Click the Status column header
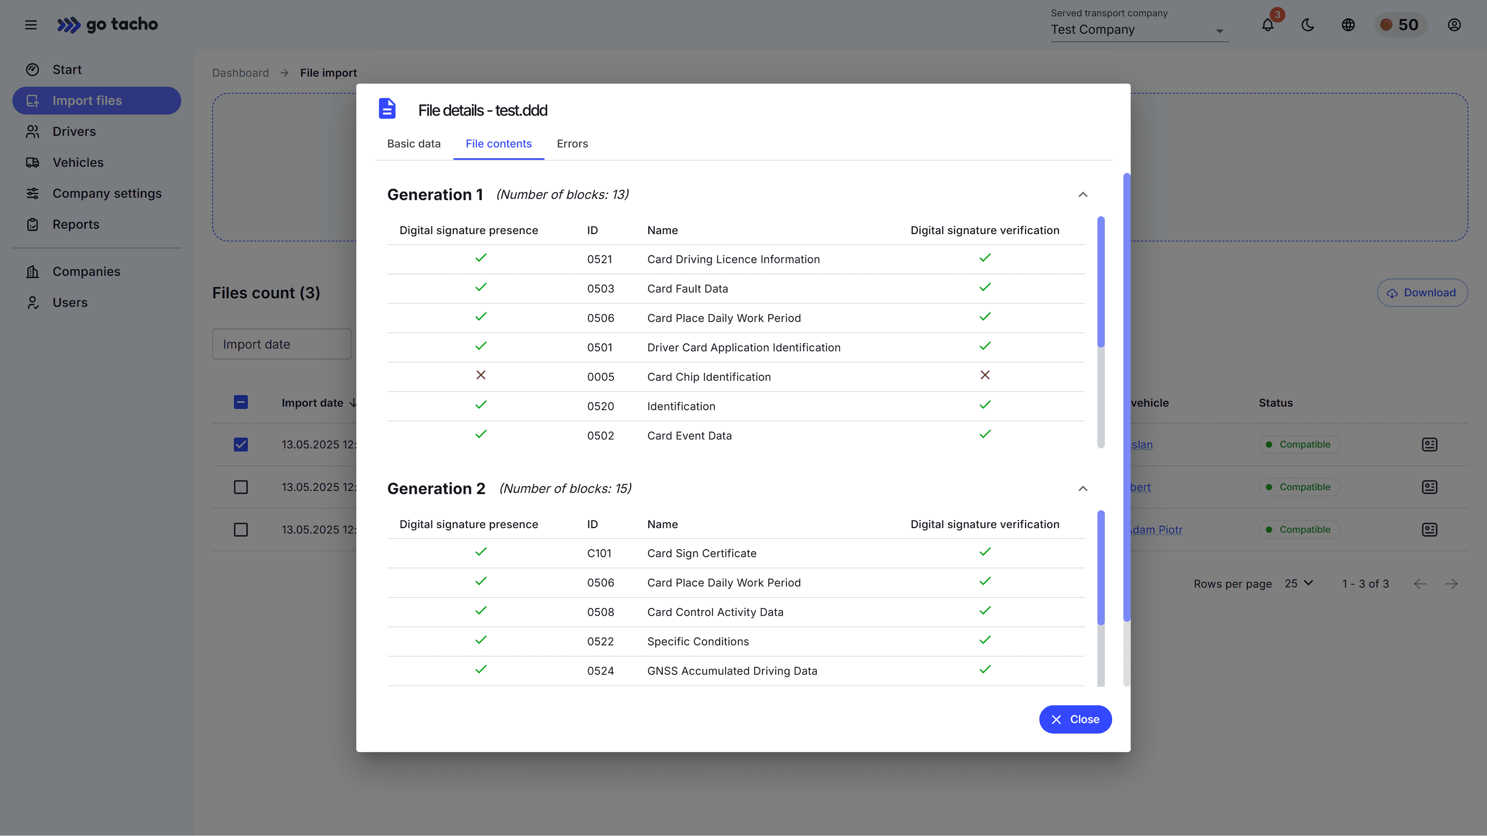Viewport: 1487px width, 836px height. 1276,403
